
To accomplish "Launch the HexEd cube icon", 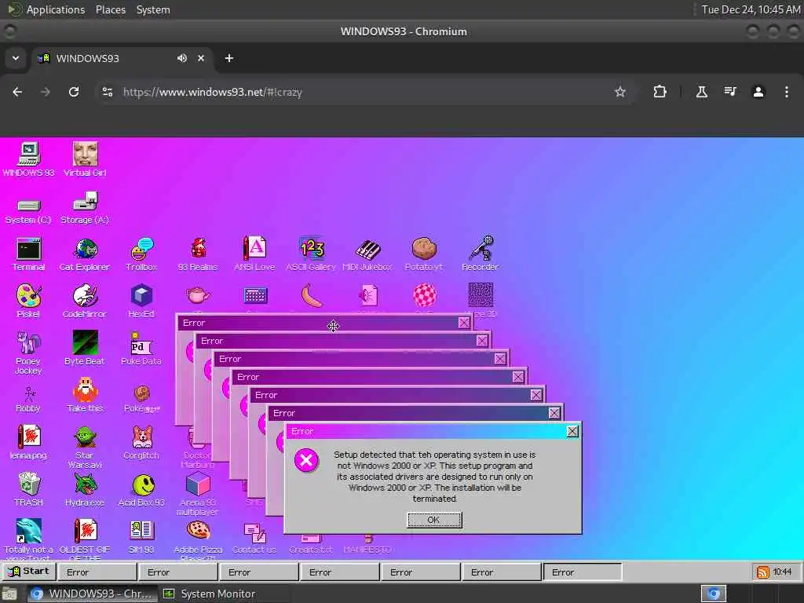I will [x=141, y=301].
